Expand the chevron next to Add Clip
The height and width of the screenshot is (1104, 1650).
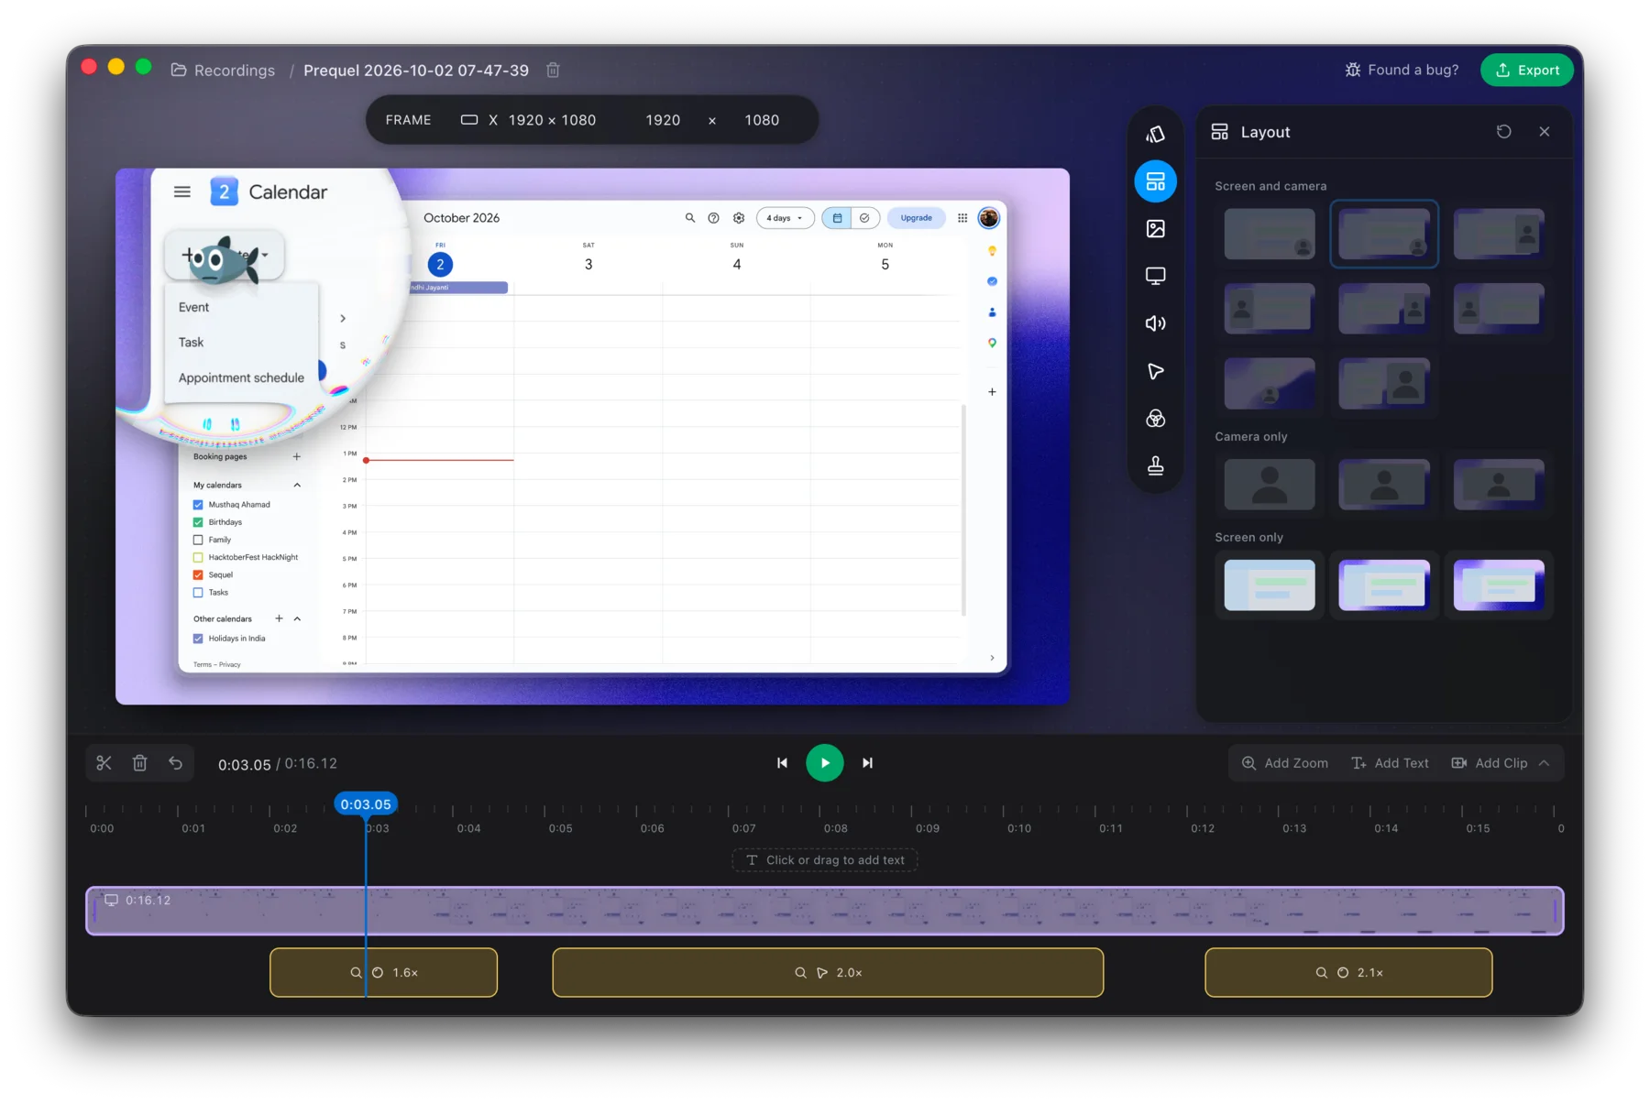click(1545, 763)
